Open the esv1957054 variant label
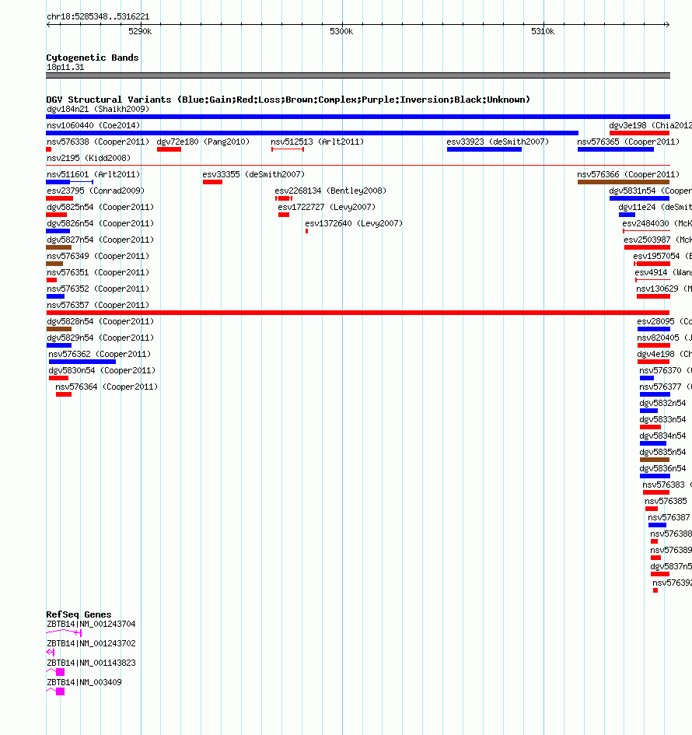The image size is (692, 735). tap(662, 257)
